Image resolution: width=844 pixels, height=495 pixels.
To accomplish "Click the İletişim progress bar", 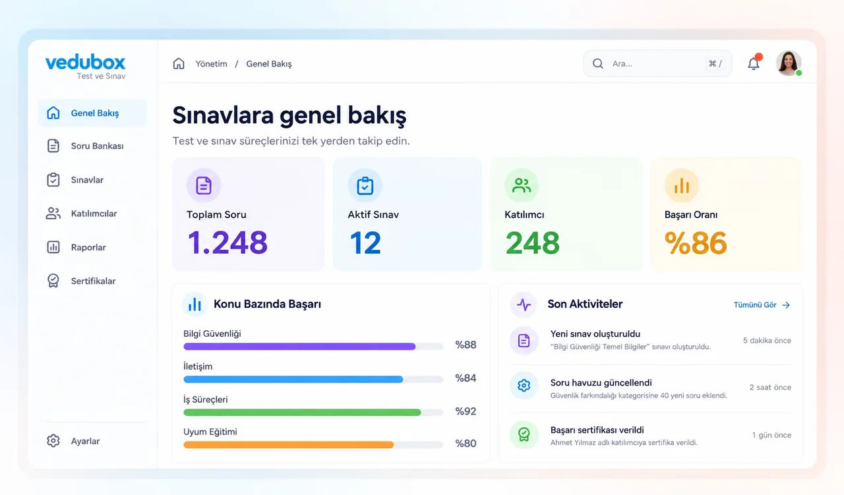I will pyautogui.click(x=313, y=379).
